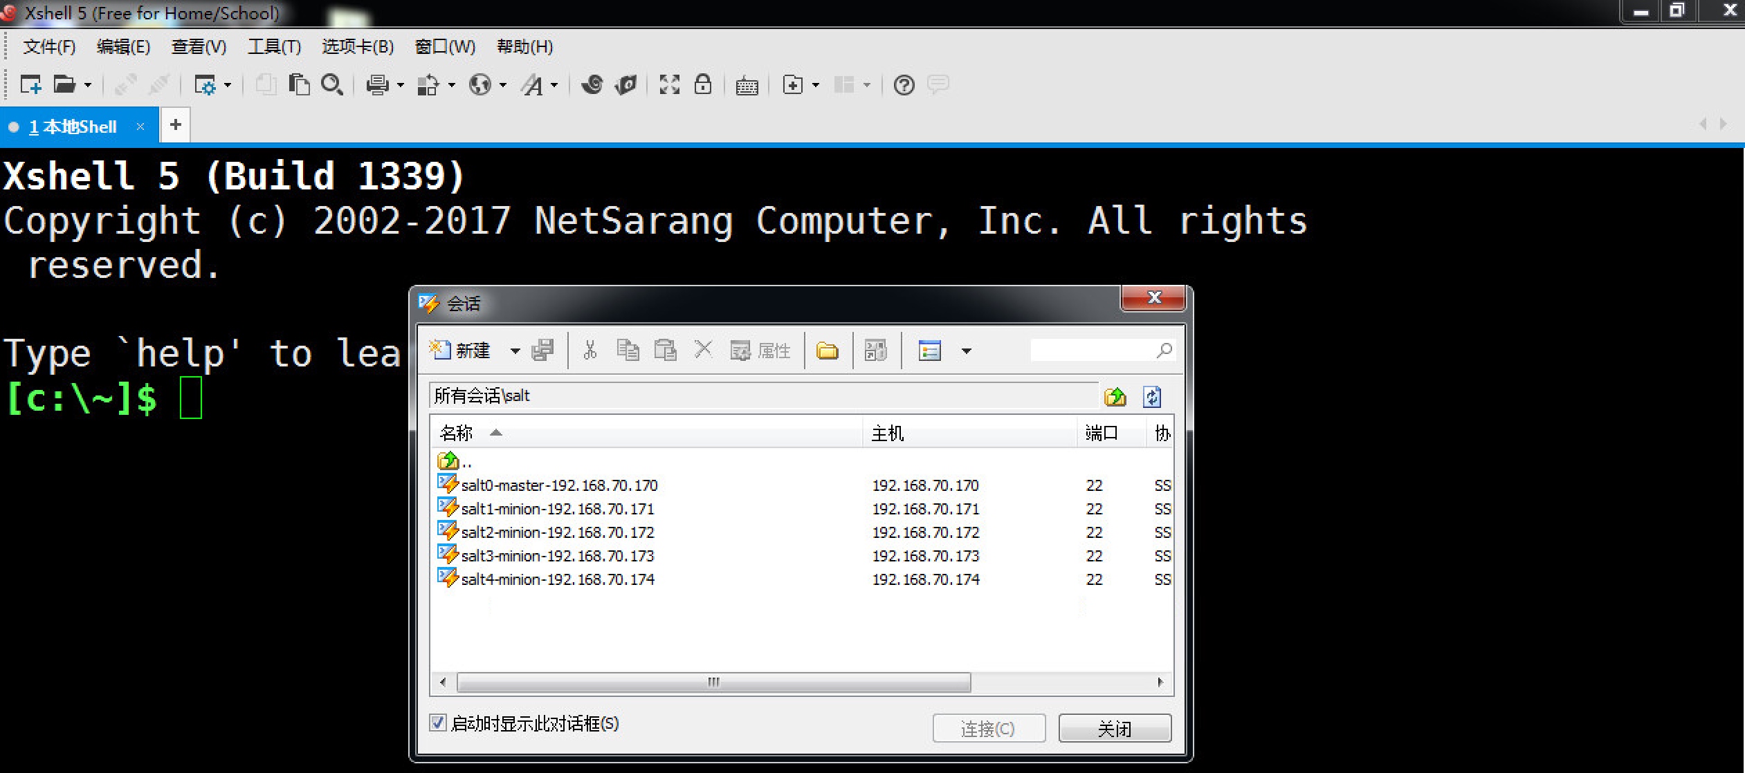Click the view mode list icon
The image size is (1745, 773).
pyautogui.click(x=929, y=351)
